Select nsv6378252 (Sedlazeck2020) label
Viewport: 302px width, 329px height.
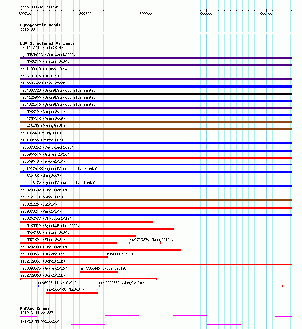tap(47, 148)
